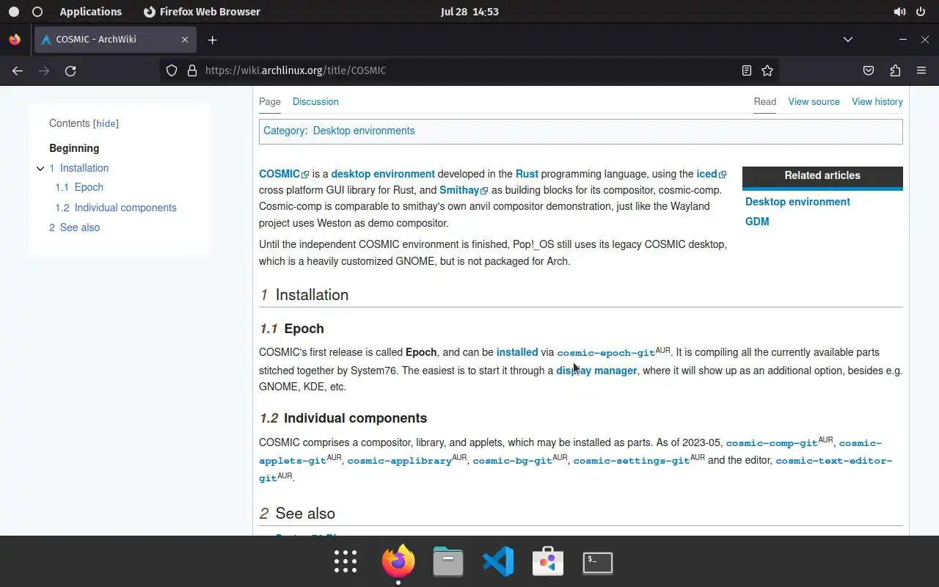Toggle reader view icon

746,70
